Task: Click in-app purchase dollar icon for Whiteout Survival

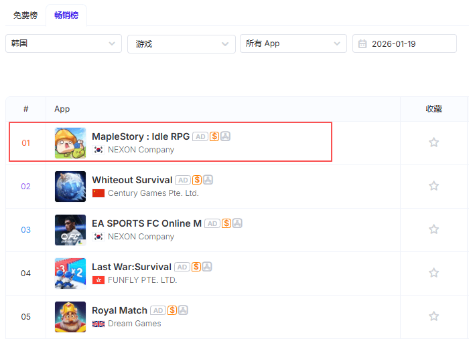Action: [x=197, y=180]
